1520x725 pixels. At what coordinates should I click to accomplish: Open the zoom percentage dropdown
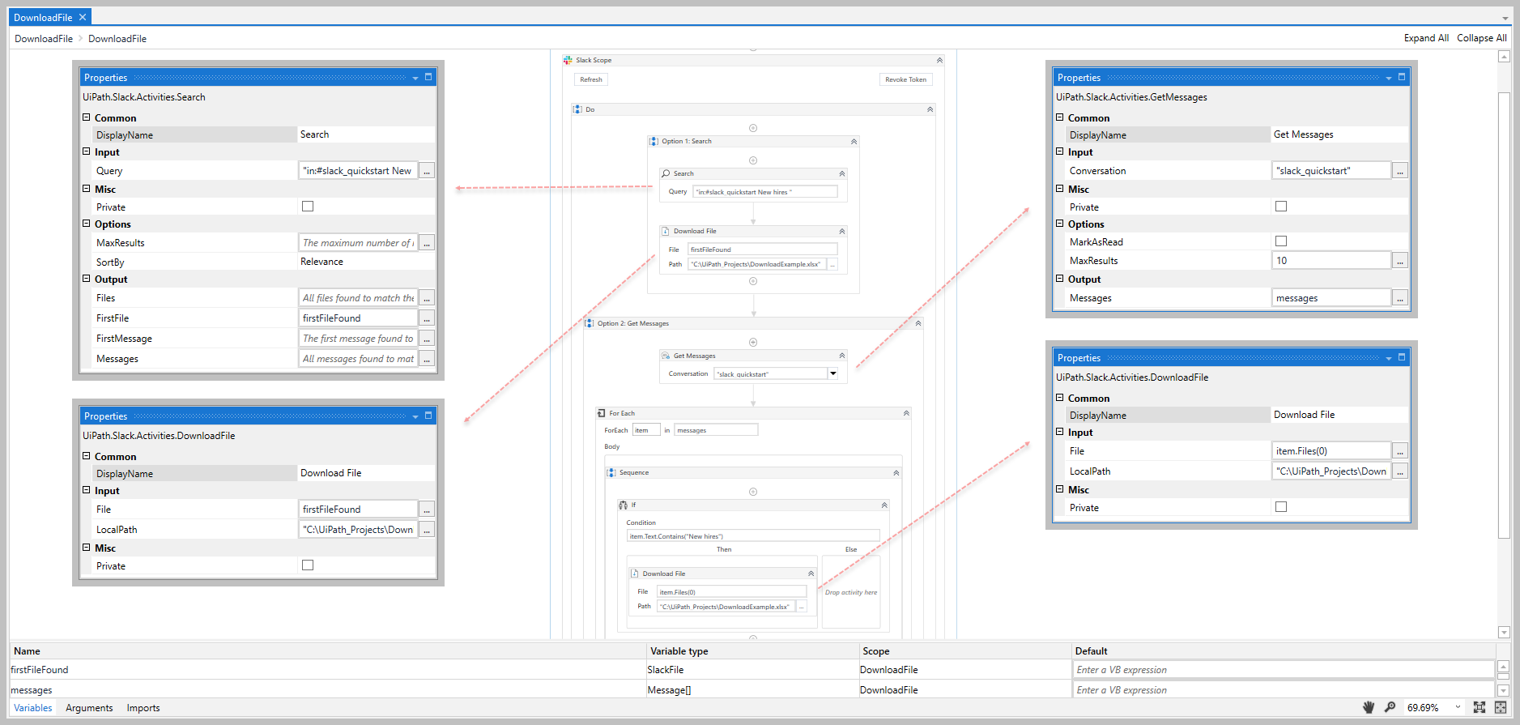pos(1458,707)
